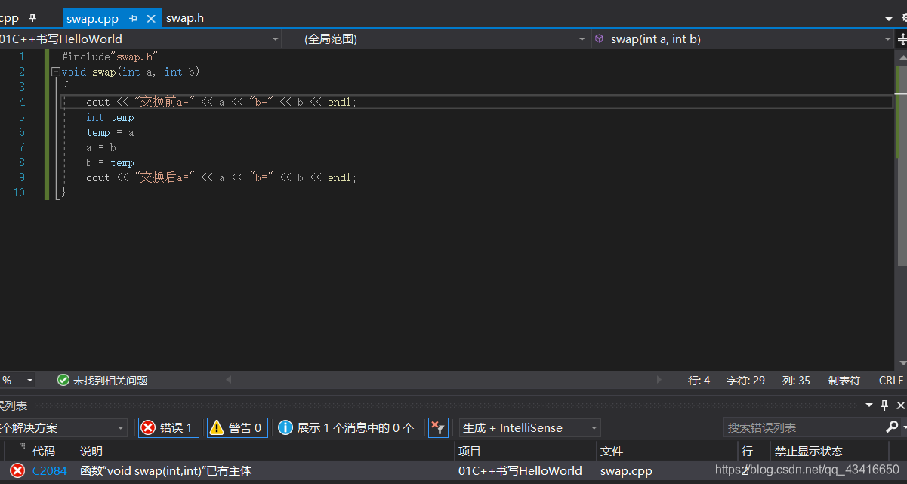907x484 pixels.
Task: Toggle the 错误 1 errors filter
Action: point(168,427)
